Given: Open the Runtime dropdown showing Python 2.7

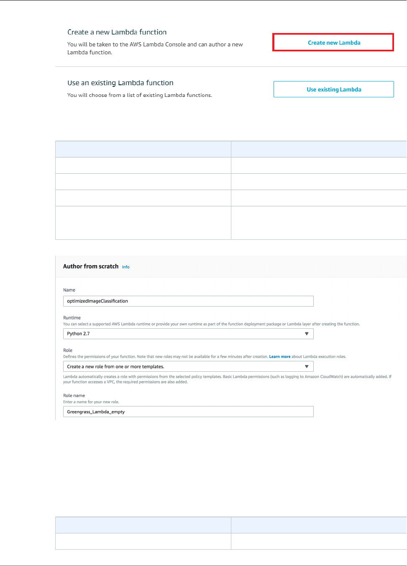Looking at the screenshot, I should coord(188,334).
